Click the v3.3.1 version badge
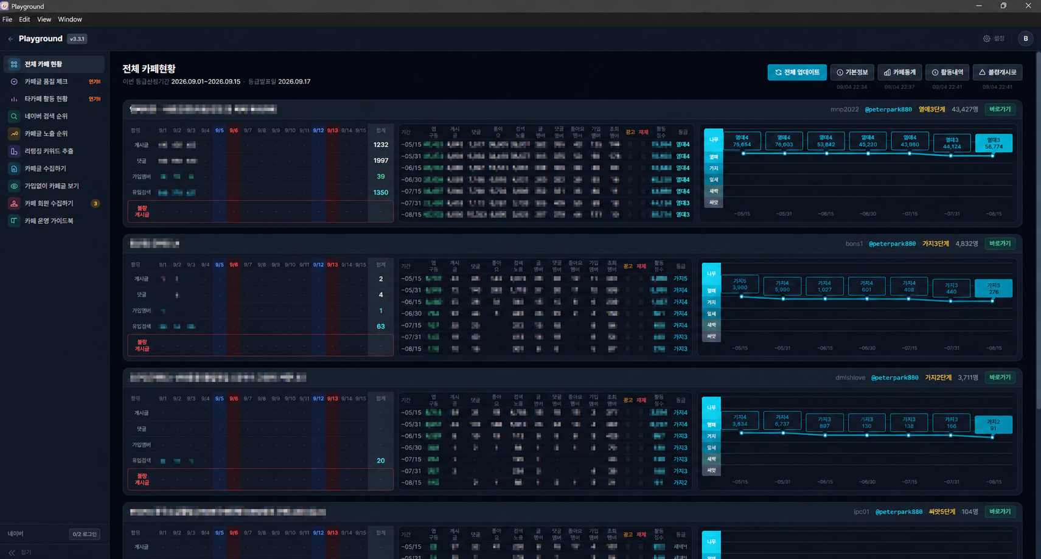Screen dimensions: 1041x559 [77, 39]
